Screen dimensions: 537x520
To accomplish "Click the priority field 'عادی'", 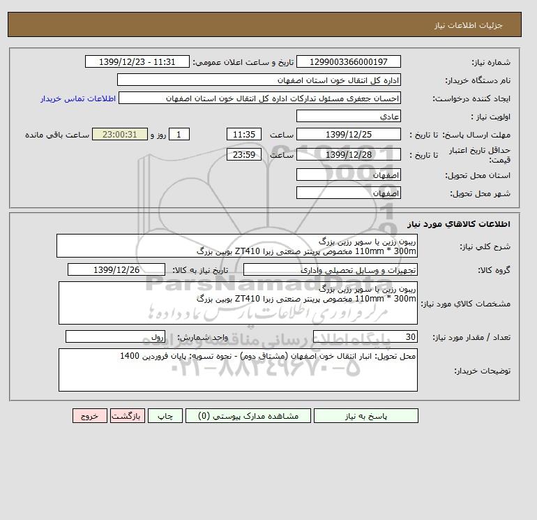I will pos(348,116).
